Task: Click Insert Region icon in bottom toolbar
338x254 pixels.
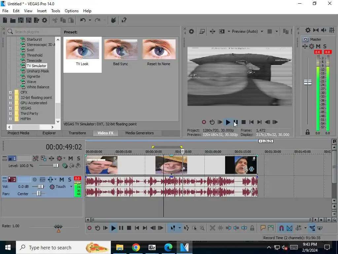Action: [x=271, y=228]
